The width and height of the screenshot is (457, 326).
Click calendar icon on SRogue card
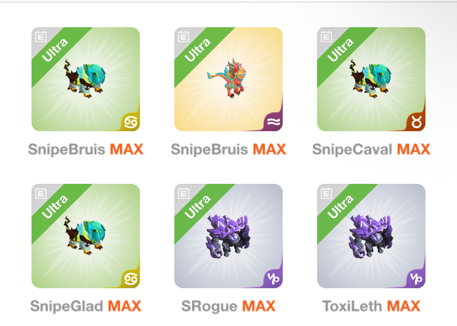pyautogui.click(x=183, y=194)
